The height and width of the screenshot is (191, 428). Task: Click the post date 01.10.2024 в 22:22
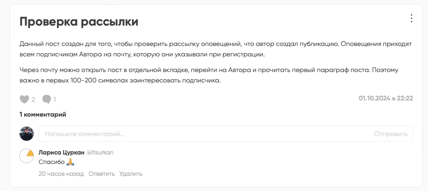pos(386,98)
